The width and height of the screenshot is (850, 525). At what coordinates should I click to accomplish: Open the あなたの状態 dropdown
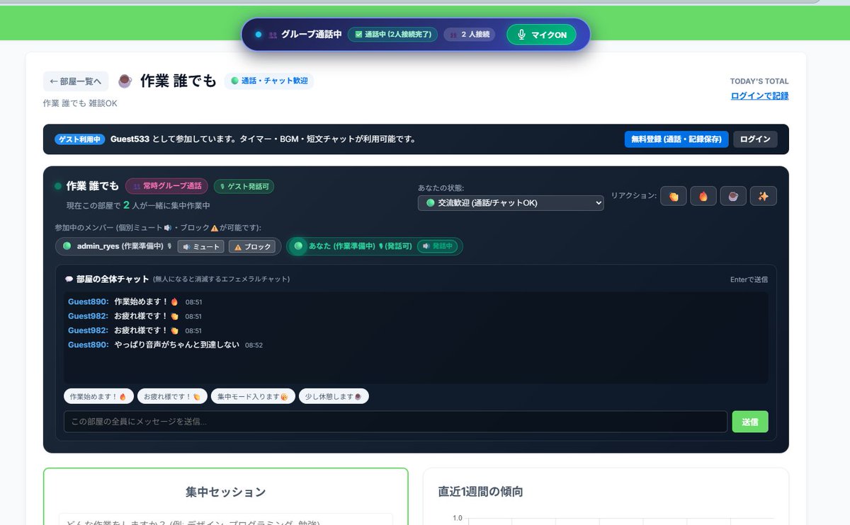click(511, 203)
